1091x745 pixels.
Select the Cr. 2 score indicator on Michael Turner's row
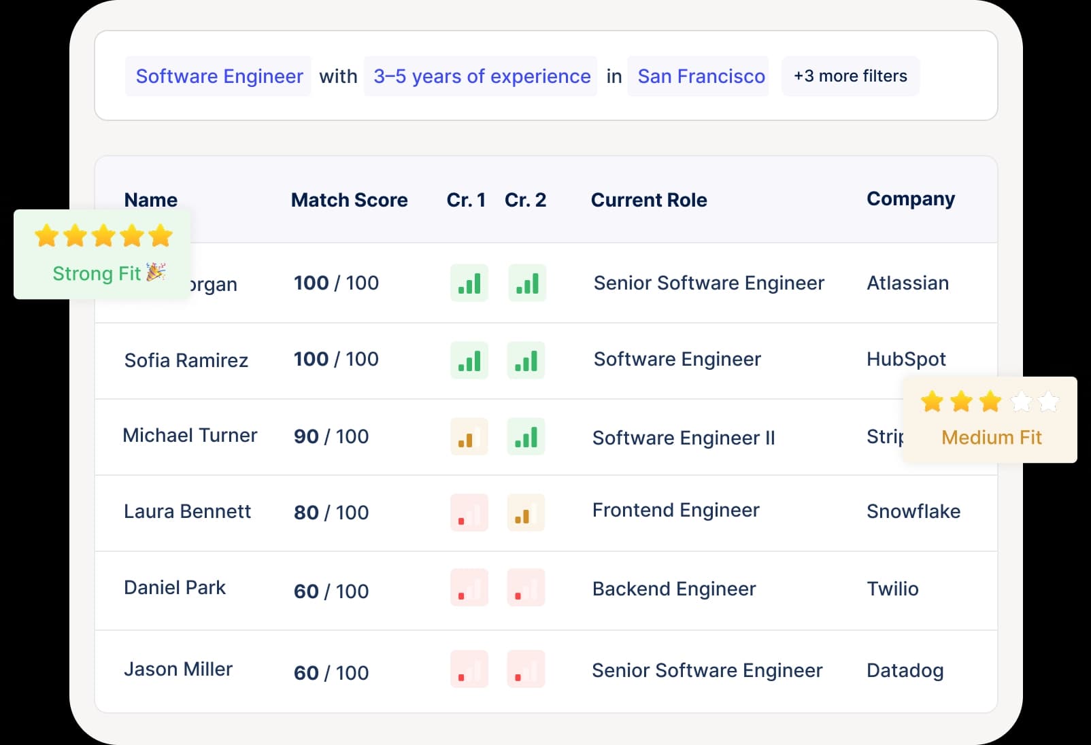[x=526, y=436]
